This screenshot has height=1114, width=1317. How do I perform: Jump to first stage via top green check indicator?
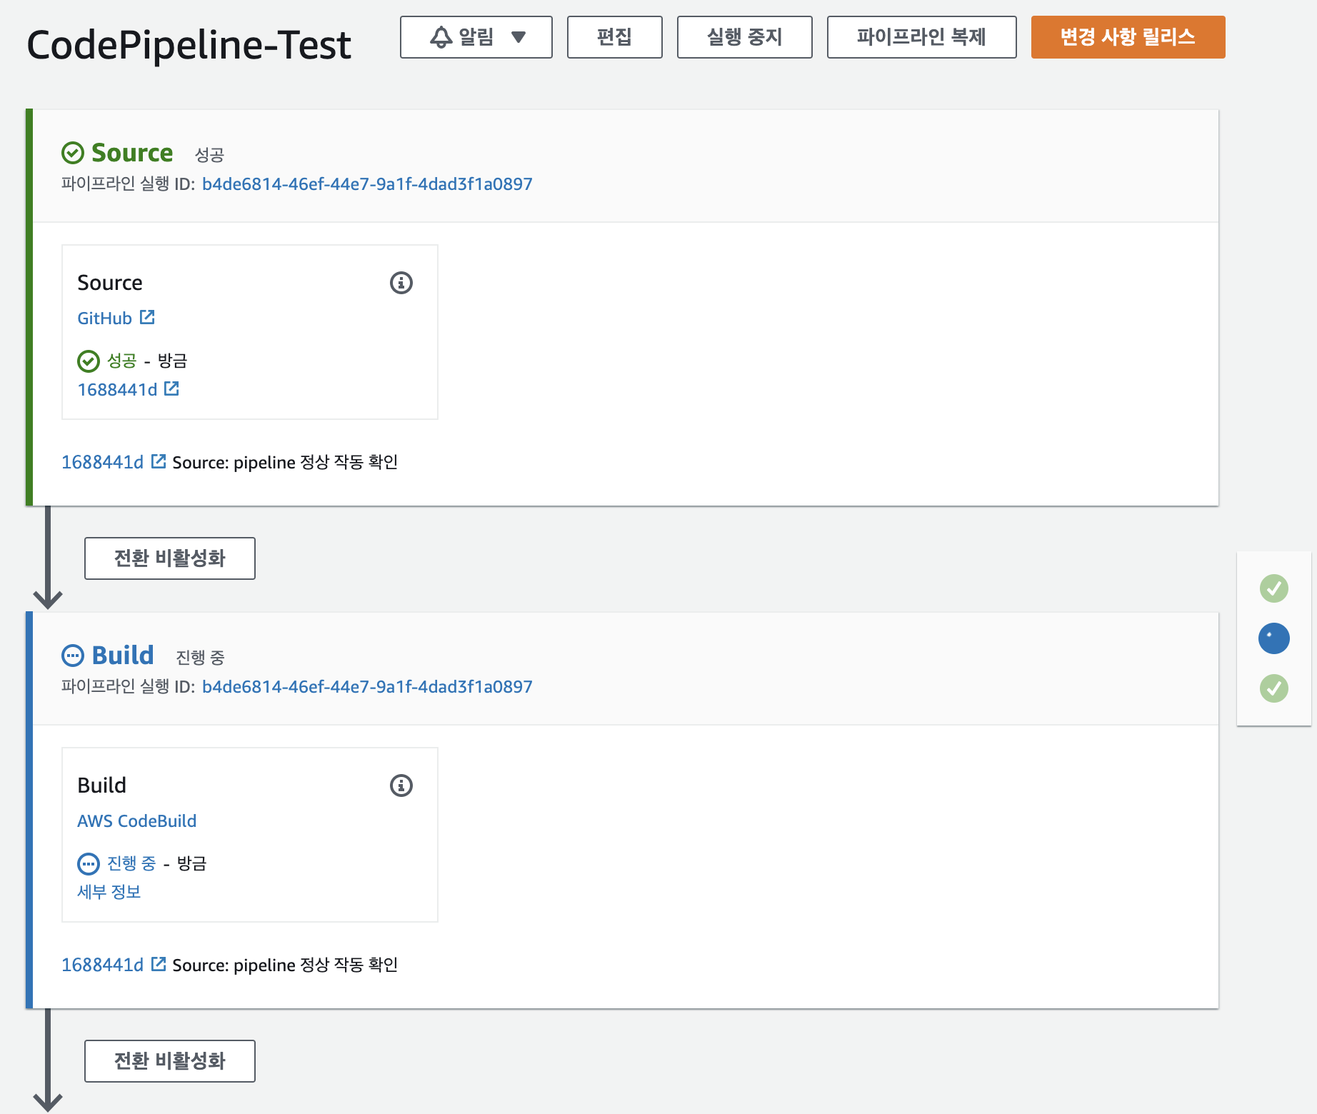1274,588
